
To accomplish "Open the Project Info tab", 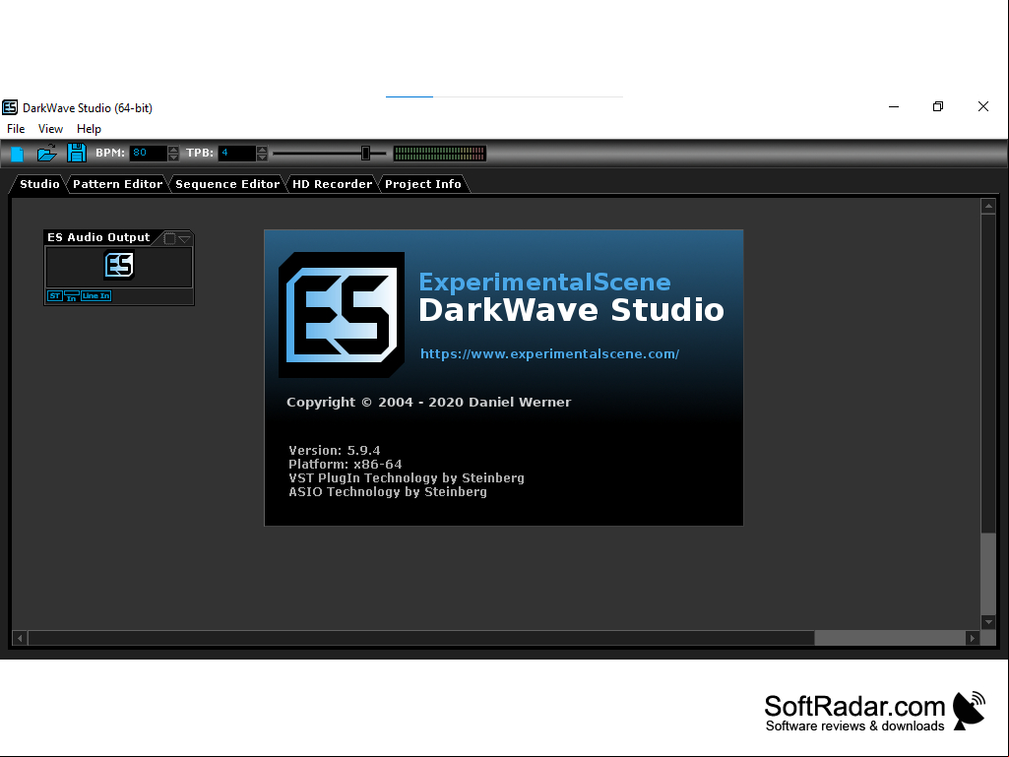I will click(x=422, y=184).
